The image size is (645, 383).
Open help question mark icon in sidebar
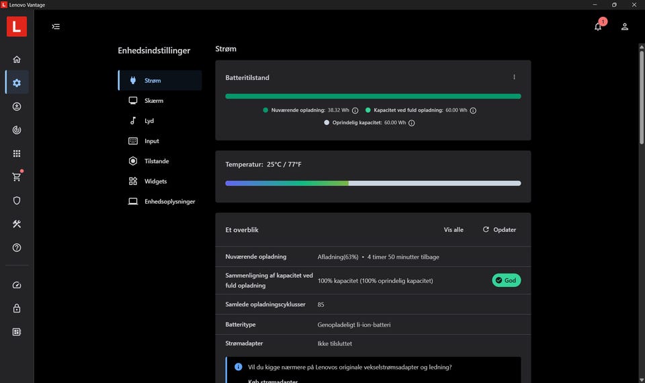coord(17,248)
